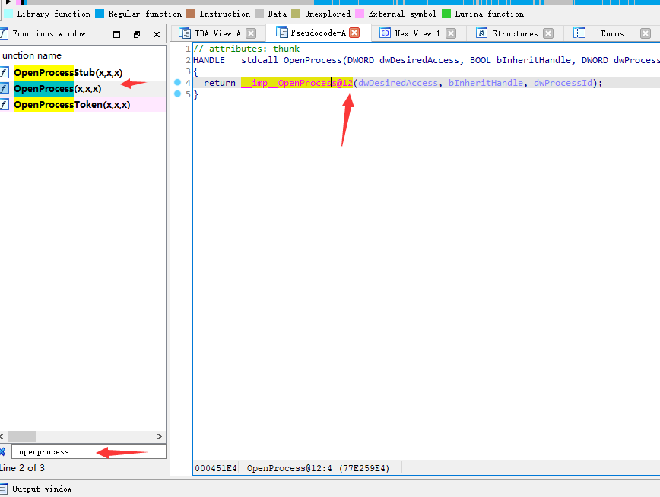Click the Output window panel icon
The width and height of the screenshot is (660, 497).
click(x=4, y=489)
